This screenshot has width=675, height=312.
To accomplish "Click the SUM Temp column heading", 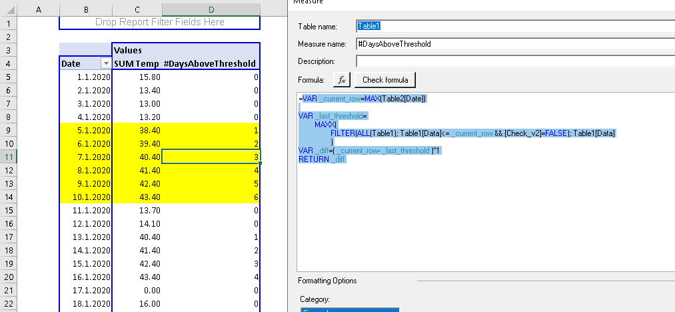I will click(137, 64).
